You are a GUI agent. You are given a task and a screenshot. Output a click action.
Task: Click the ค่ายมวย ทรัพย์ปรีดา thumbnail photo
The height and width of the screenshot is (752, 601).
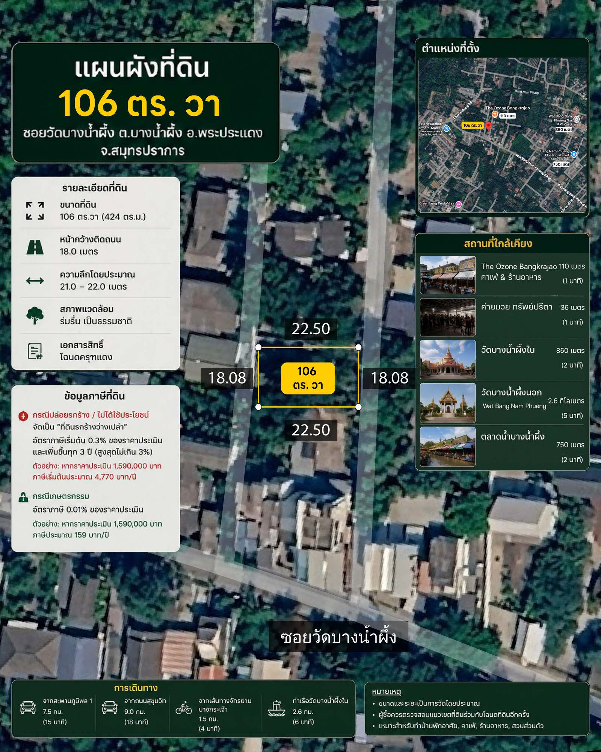(x=448, y=317)
